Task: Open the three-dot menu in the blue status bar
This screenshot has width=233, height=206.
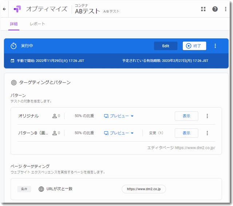Action: [215, 46]
